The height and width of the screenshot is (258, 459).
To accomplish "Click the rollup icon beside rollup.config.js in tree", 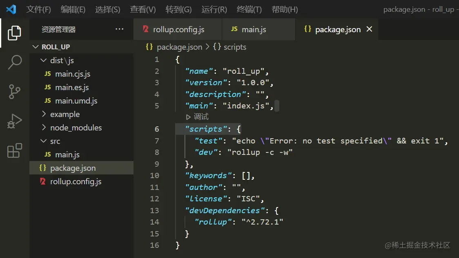I will 43,181.
